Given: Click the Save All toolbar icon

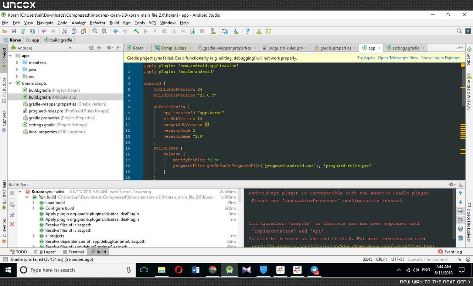Looking at the screenshot, I should click(x=14, y=31).
